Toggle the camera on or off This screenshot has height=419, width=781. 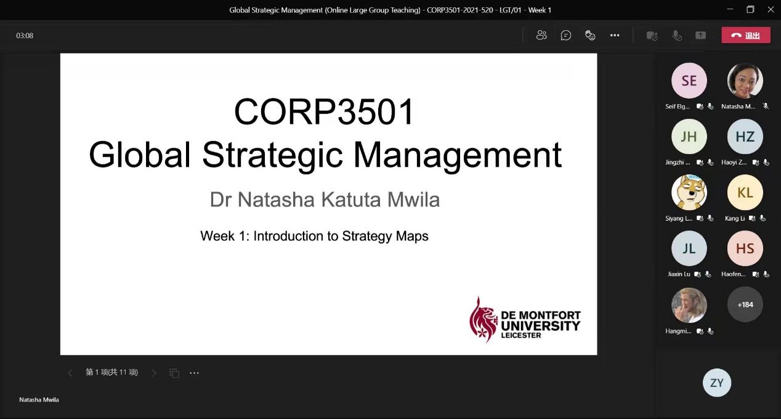pos(652,35)
